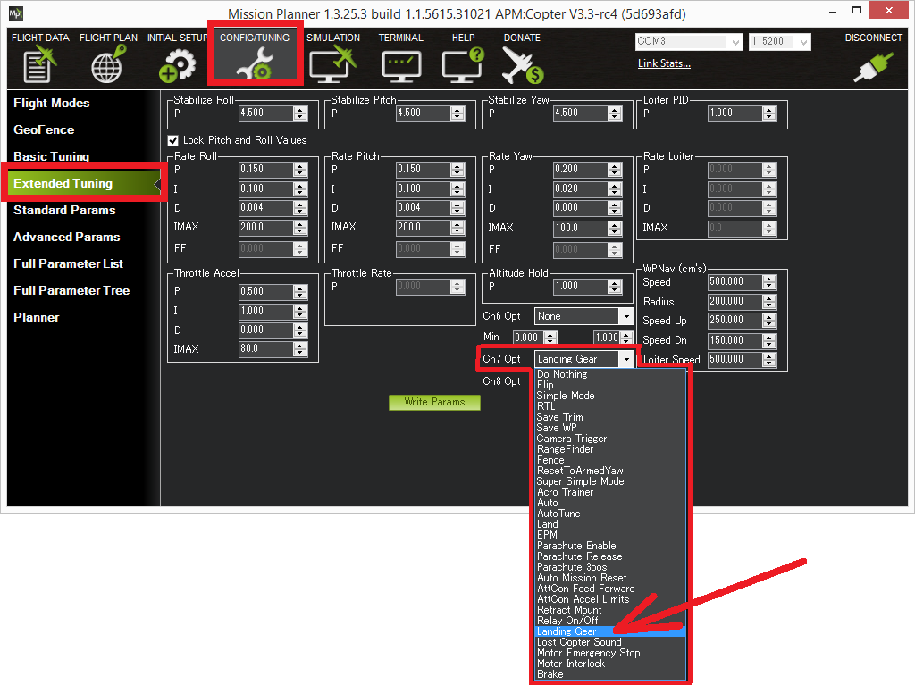
Task: Expand the Ch6 Opt dropdown
Action: pos(626,316)
